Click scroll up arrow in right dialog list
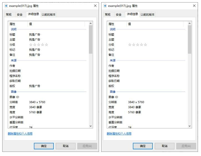Image resolution: width=201 pixels, height=156 pixels. pos(190,24)
